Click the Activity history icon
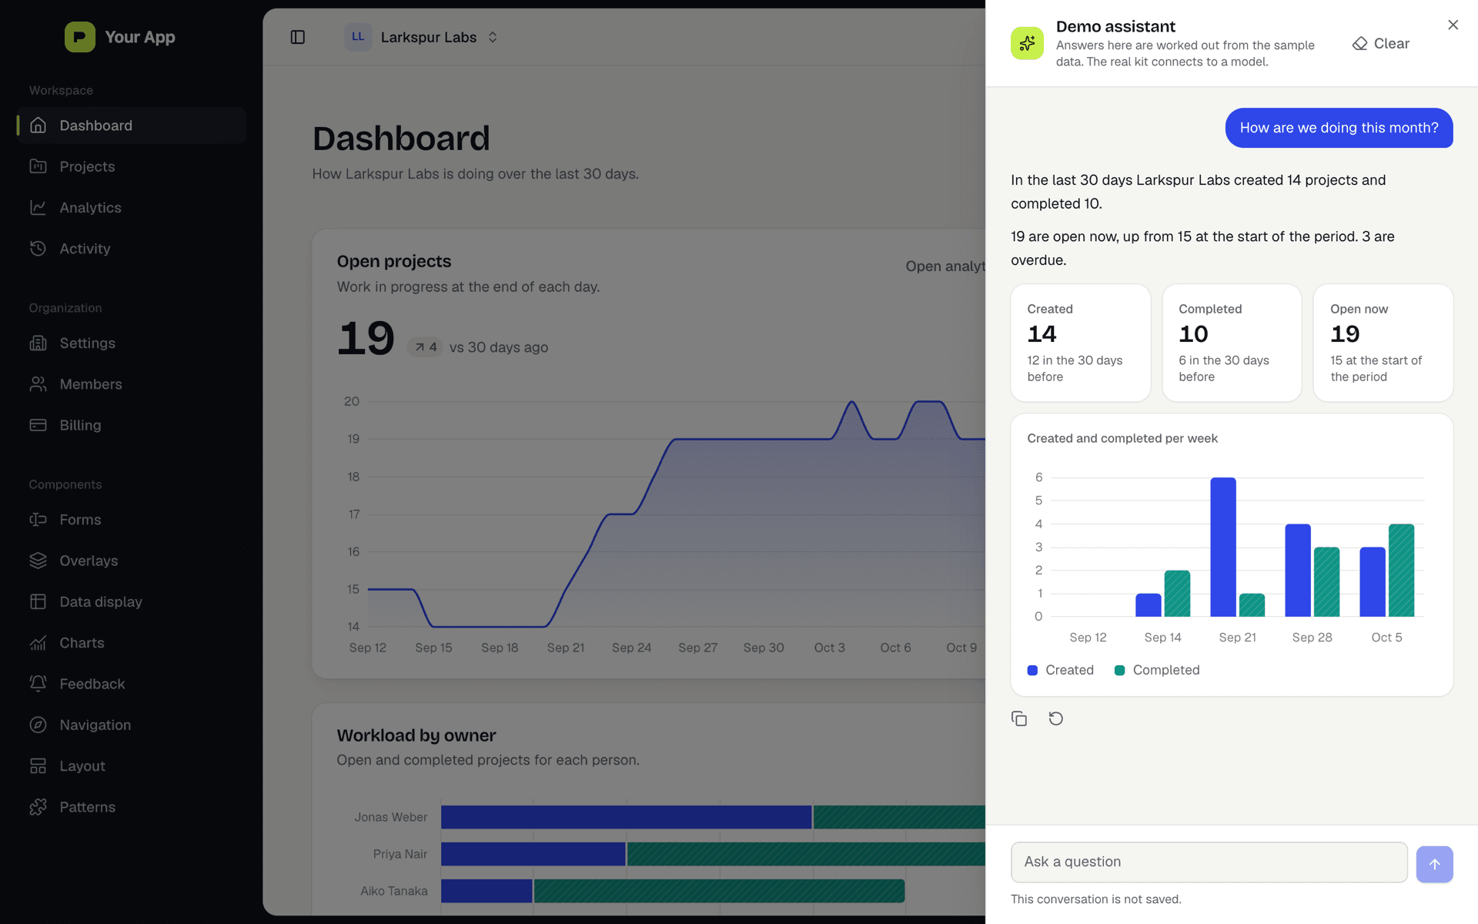The image size is (1478, 924). [38, 248]
